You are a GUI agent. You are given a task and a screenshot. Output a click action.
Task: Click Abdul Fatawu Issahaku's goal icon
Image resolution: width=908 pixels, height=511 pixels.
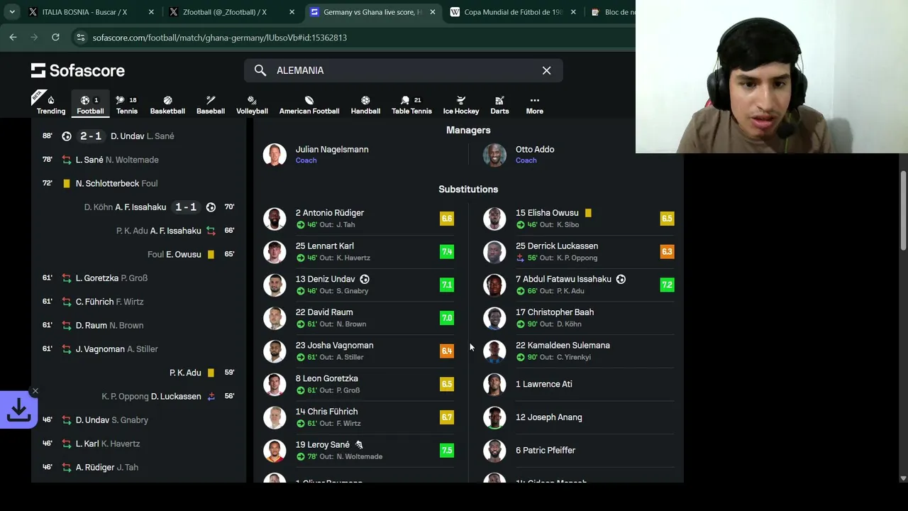pos(621,279)
